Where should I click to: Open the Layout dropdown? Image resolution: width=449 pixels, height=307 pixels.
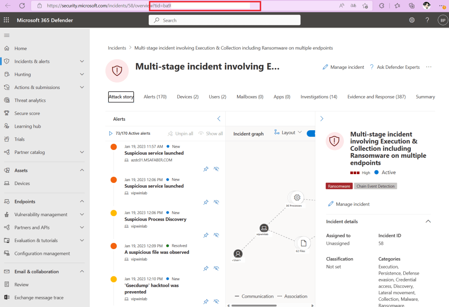[x=288, y=132]
